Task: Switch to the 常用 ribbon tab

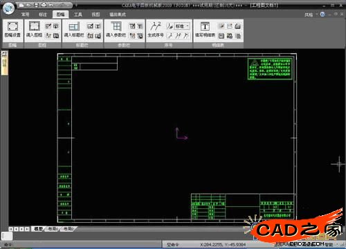Action: [x=26, y=14]
